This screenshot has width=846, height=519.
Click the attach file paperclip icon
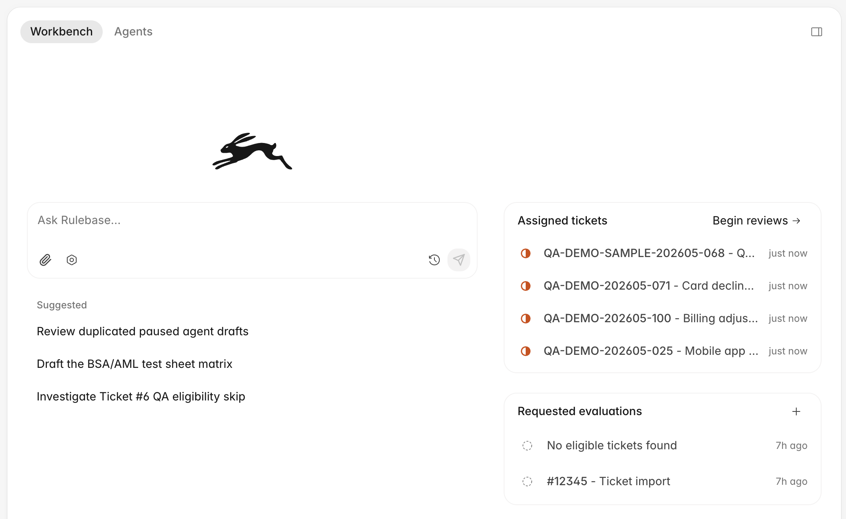(45, 260)
